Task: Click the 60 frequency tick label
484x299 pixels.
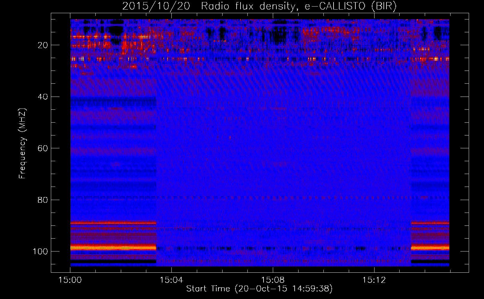Action: [43, 148]
